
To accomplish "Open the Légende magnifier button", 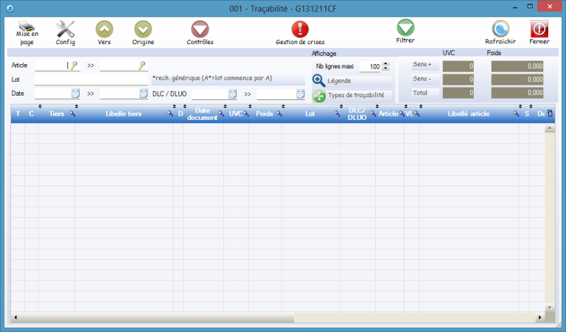I will (x=318, y=80).
